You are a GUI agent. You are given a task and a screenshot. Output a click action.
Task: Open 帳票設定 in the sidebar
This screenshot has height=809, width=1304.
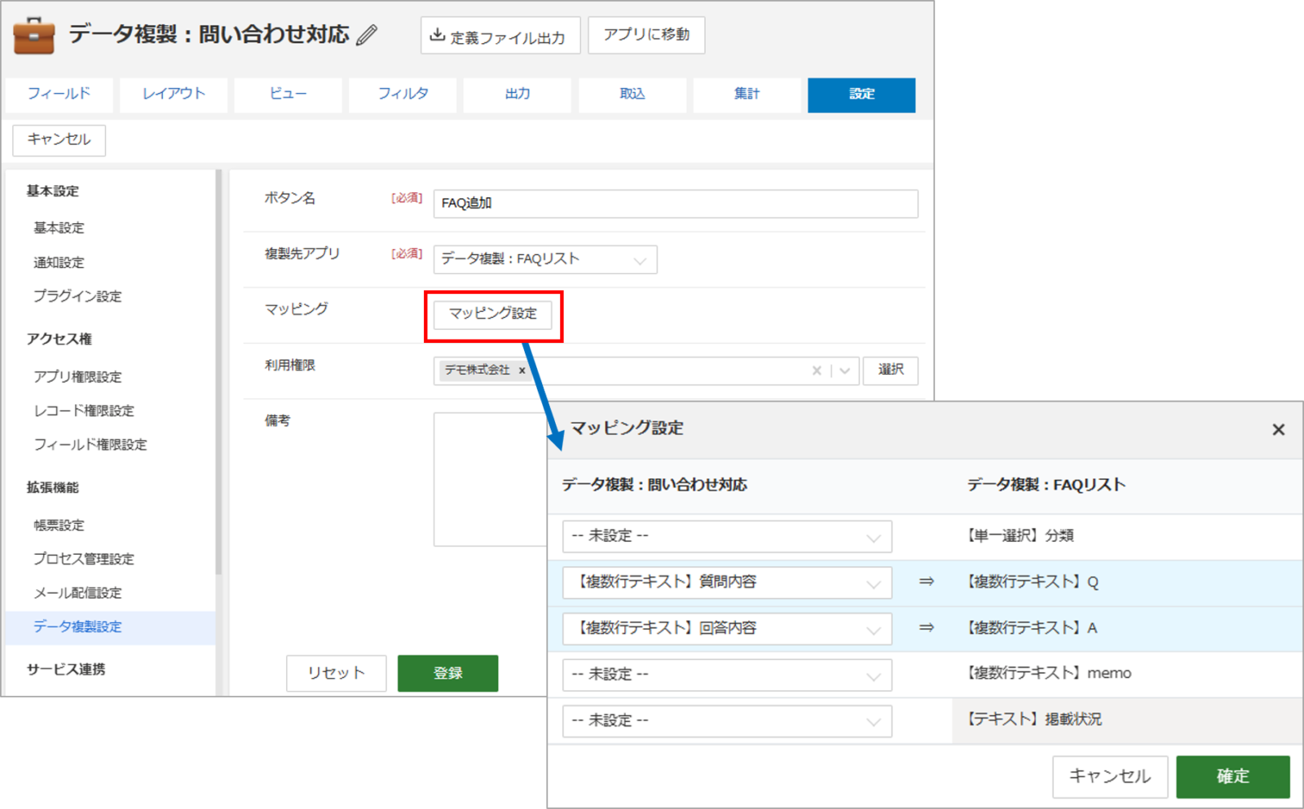(x=59, y=525)
